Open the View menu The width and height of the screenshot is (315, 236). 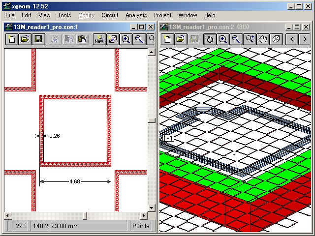coord(44,15)
